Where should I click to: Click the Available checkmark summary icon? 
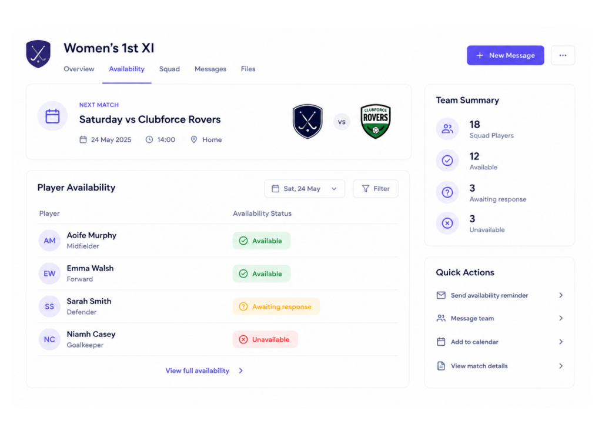coord(447,161)
